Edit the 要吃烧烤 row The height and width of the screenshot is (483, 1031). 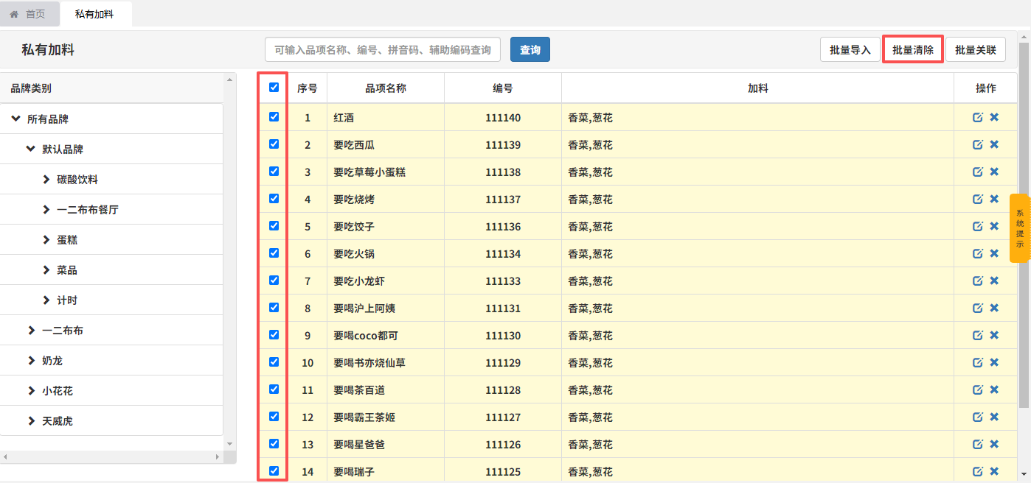tap(978, 199)
